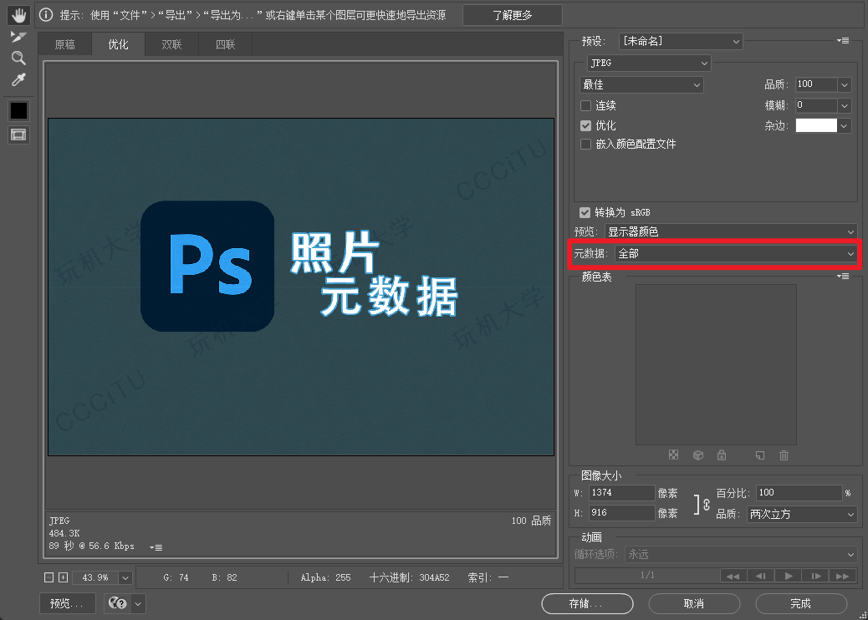Select the Slice Select tool
The width and height of the screenshot is (868, 620).
click(x=18, y=37)
